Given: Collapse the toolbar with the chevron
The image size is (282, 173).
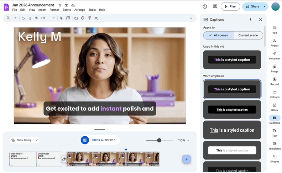Looking at the screenshot, I should [x=190, y=18].
